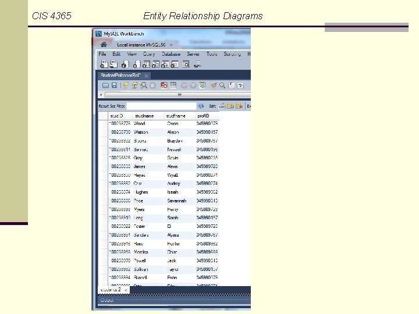Screen dimensions: 419x314
Task: Create a new view using toolbar icon
Action: tap(155, 65)
